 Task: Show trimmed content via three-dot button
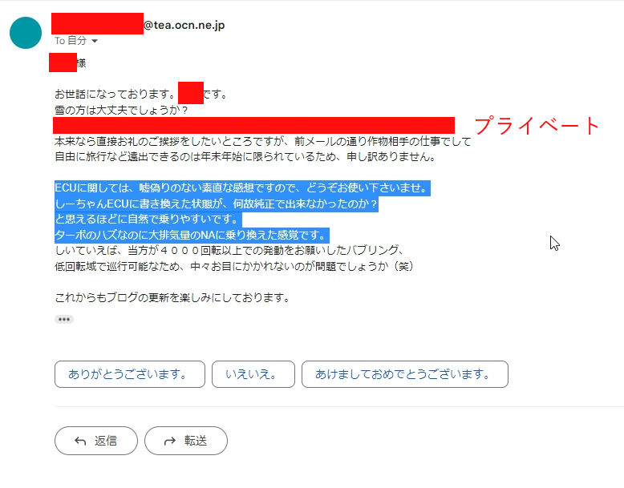coord(64,320)
